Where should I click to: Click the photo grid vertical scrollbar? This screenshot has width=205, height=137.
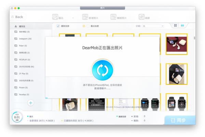point(194,38)
